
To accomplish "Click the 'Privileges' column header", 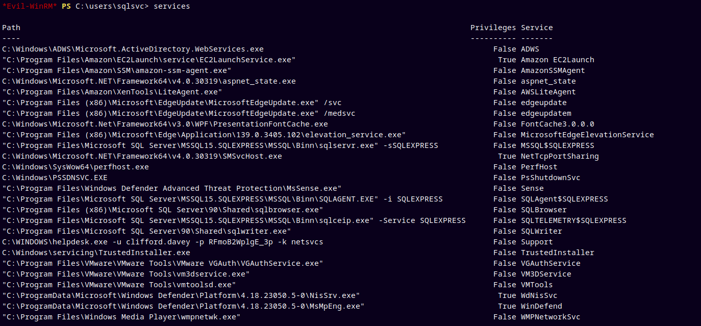I will tap(493, 28).
